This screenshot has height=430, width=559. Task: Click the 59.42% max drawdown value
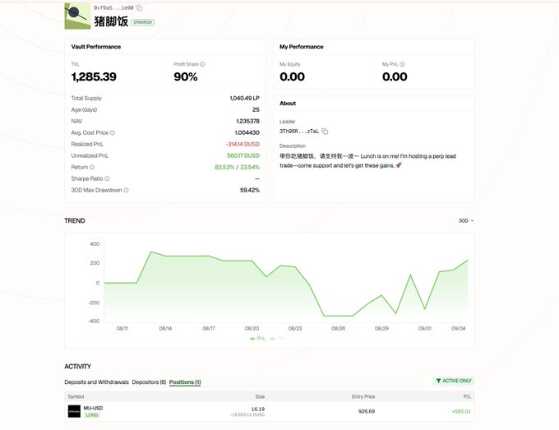[250, 190]
